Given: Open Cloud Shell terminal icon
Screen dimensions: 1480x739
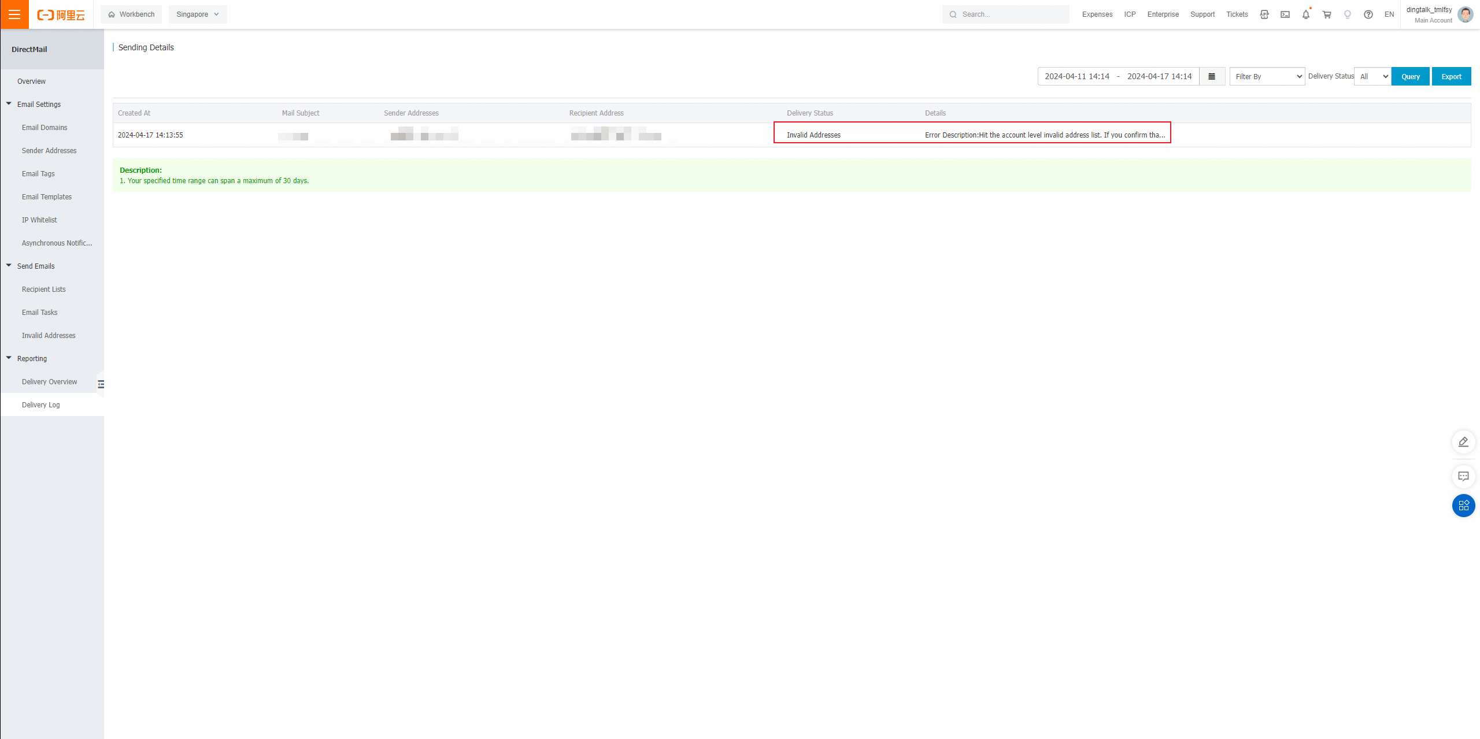Looking at the screenshot, I should click(1285, 14).
